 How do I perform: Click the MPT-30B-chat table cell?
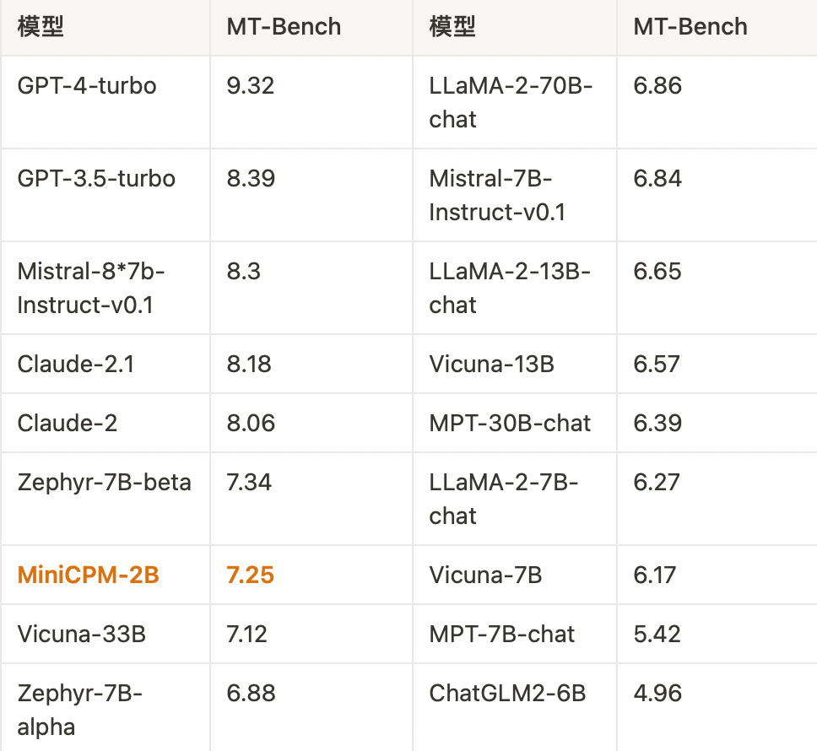pyautogui.click(x=510, y=423)
